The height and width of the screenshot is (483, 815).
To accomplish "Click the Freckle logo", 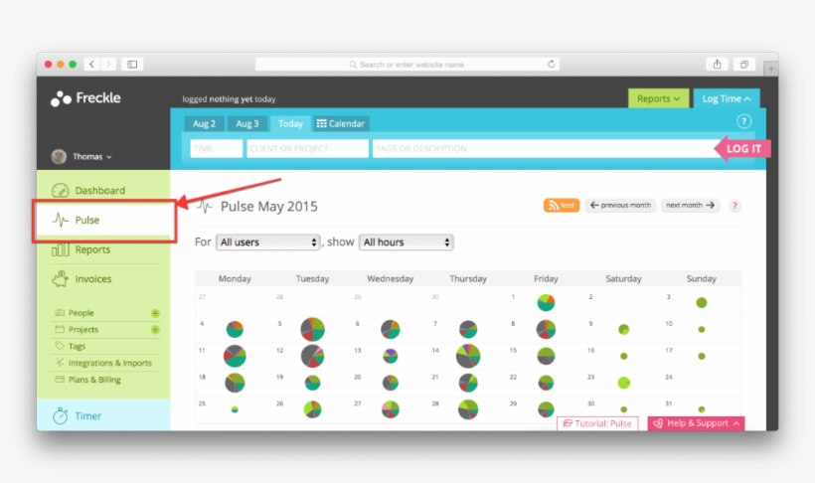I will 85,98.
